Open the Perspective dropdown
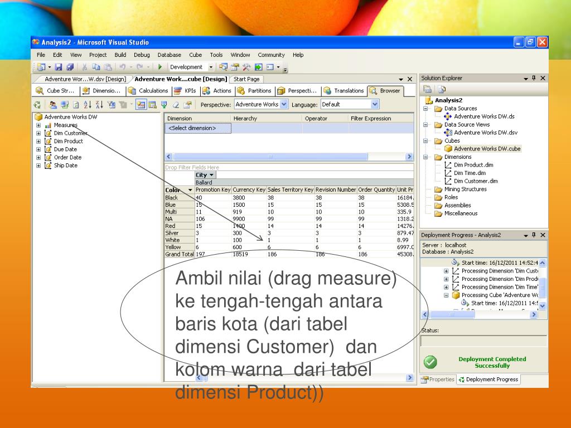This screenshot has height=428, width=571. click(284, 104)
